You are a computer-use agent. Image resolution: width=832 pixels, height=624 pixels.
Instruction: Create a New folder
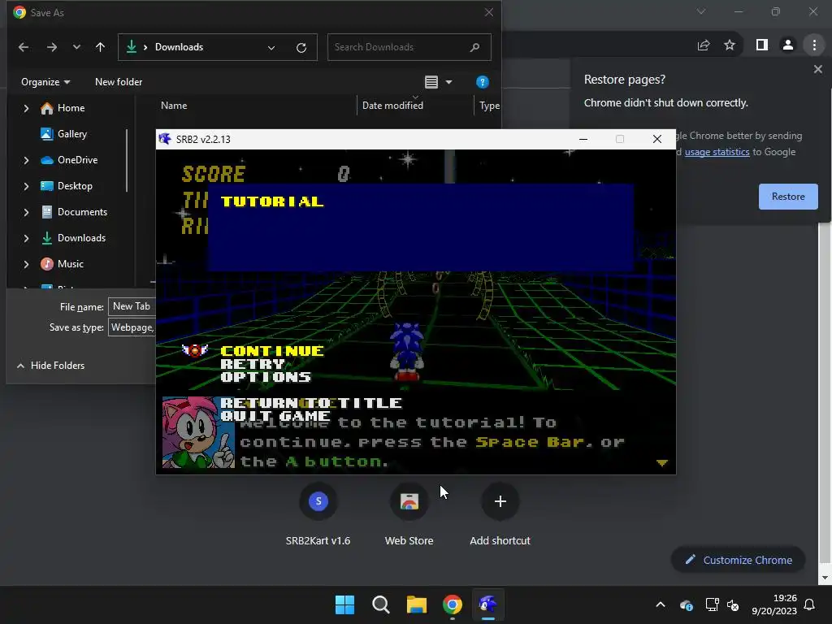click(119, 82)
